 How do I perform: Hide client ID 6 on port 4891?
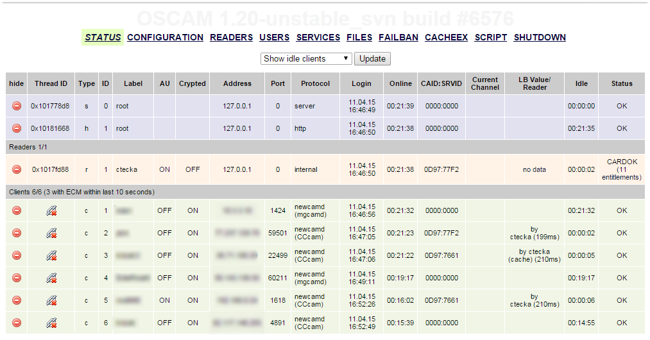pyautogui.click(x=17, y=323)
